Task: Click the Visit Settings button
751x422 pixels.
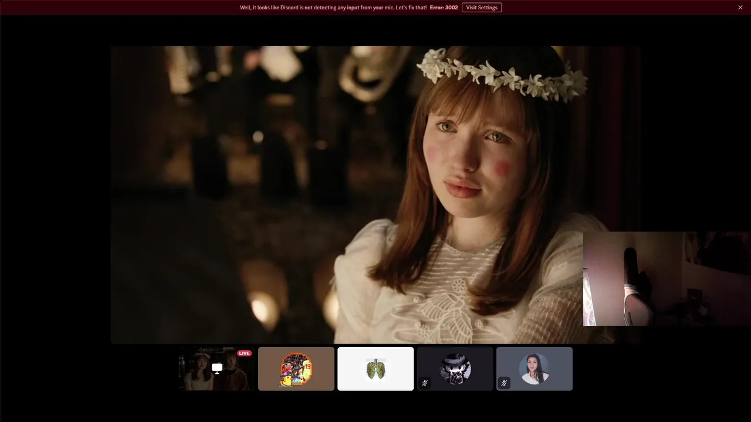Action: [482, 8]
